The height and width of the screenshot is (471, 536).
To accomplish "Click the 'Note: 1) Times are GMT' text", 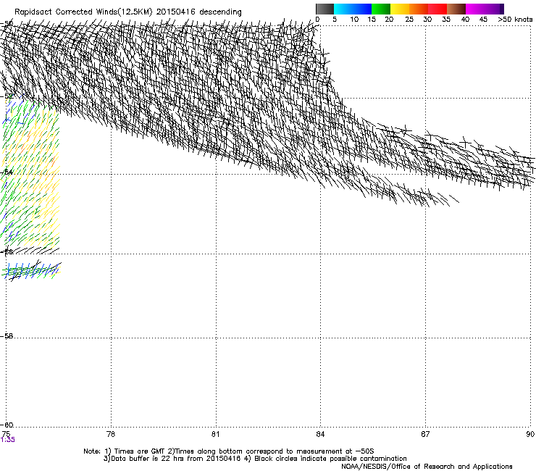I will [x=125, y=451].
